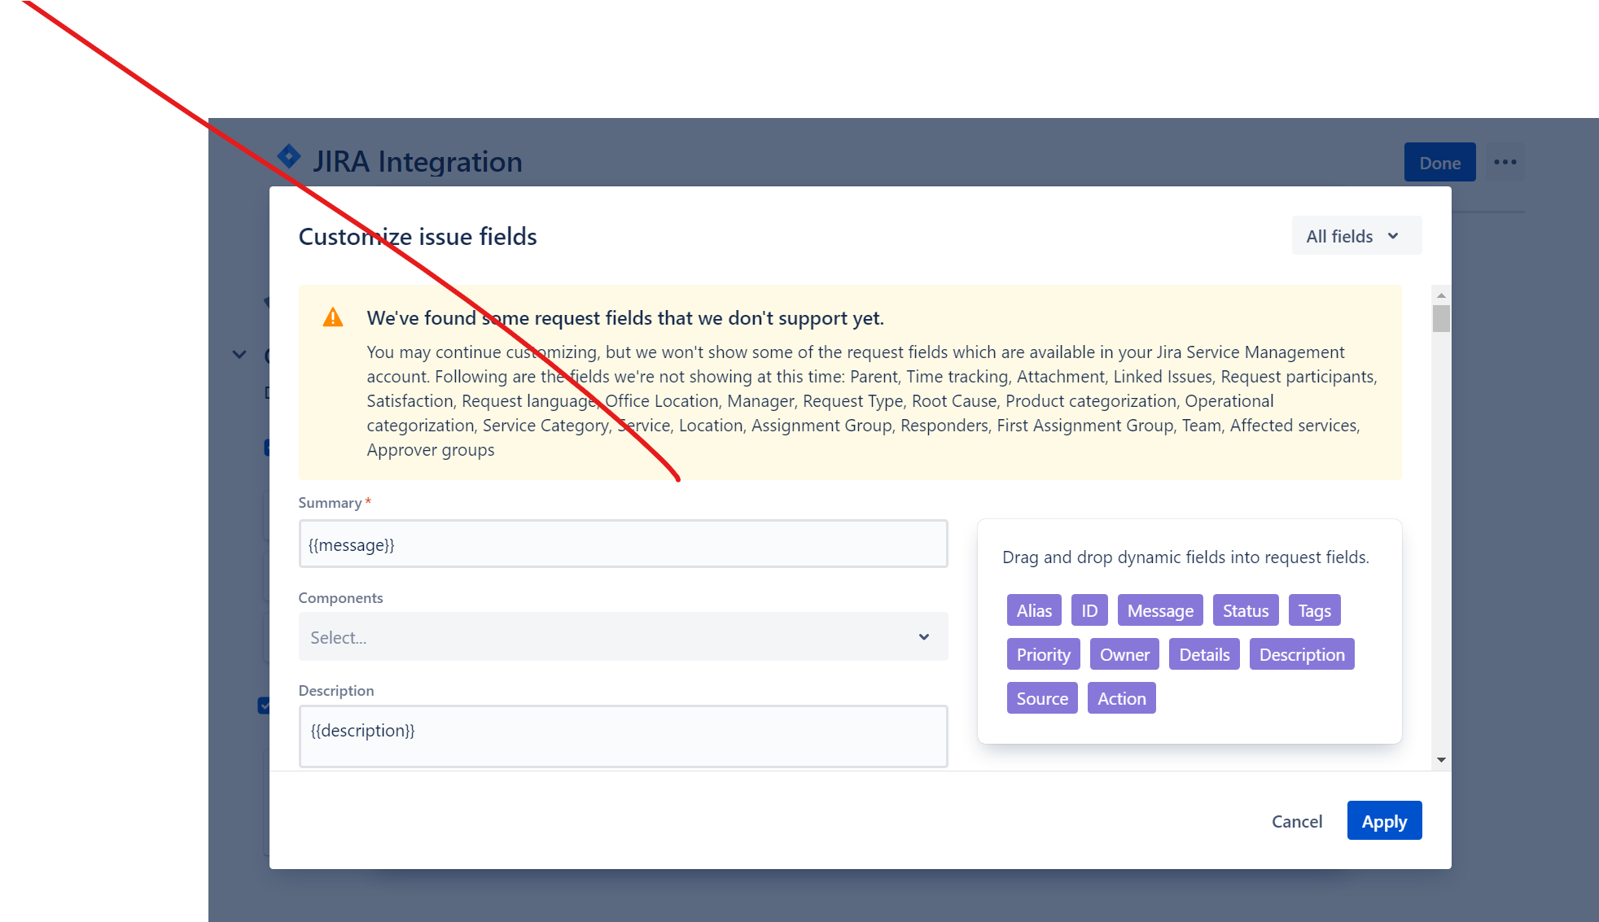Click the Tags dynamic field chip
This screenshot has height=922, width=1599.
tap(1314, 610)
